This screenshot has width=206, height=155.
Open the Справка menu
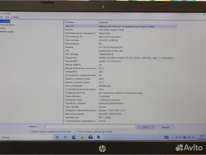point(15,17)
